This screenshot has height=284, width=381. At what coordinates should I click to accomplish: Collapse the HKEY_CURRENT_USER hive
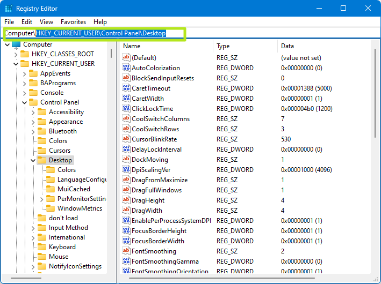(x=16, y=64)
